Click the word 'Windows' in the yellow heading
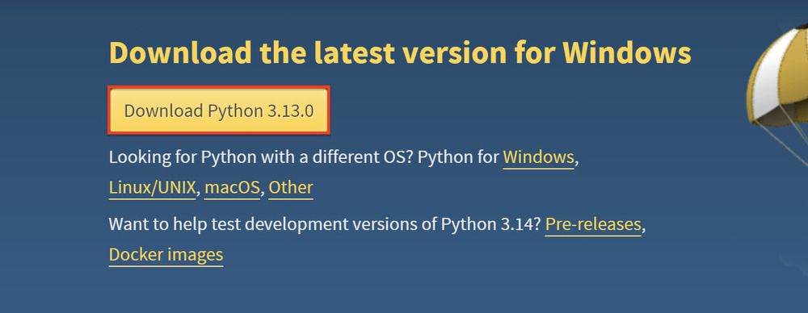Screen dimensions: 808x313 tap(627, 52)
